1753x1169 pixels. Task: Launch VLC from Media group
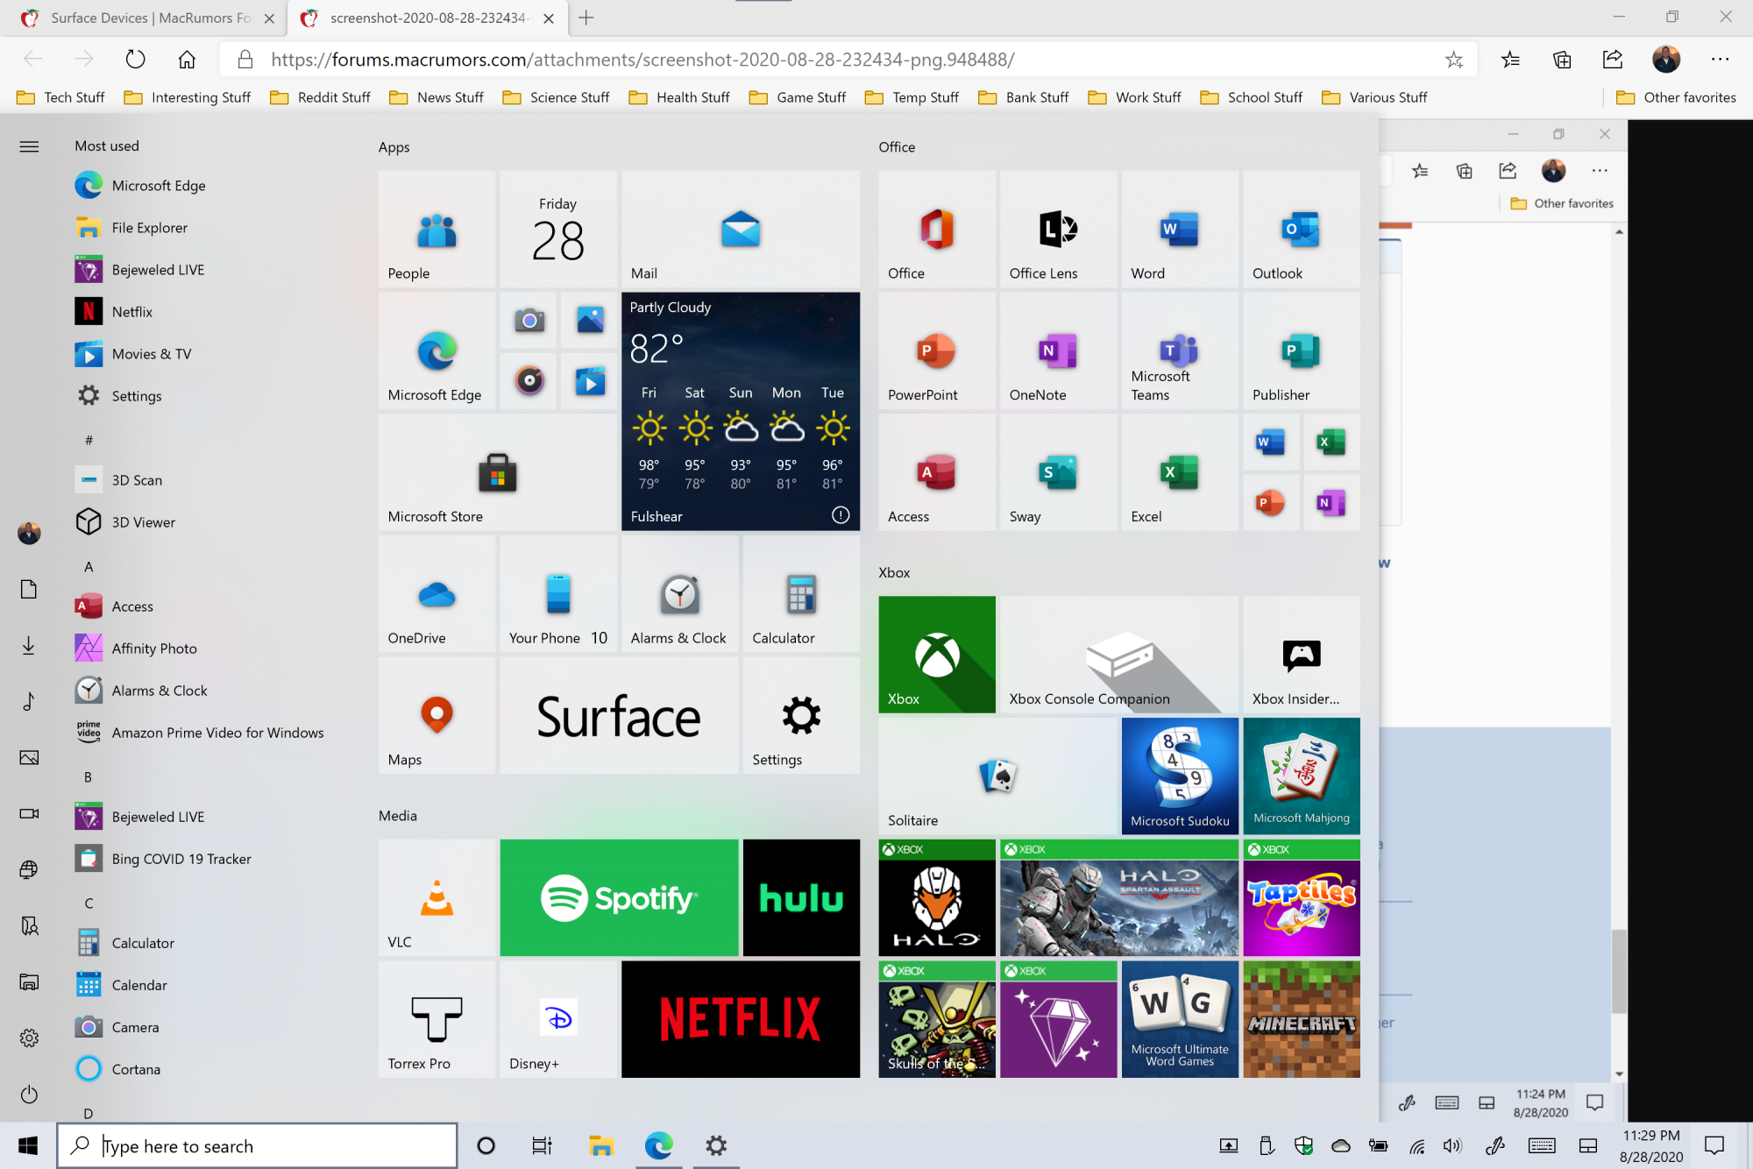coord(436,897)
